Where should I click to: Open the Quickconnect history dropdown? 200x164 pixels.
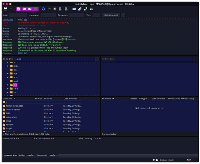tap(123, 15)
